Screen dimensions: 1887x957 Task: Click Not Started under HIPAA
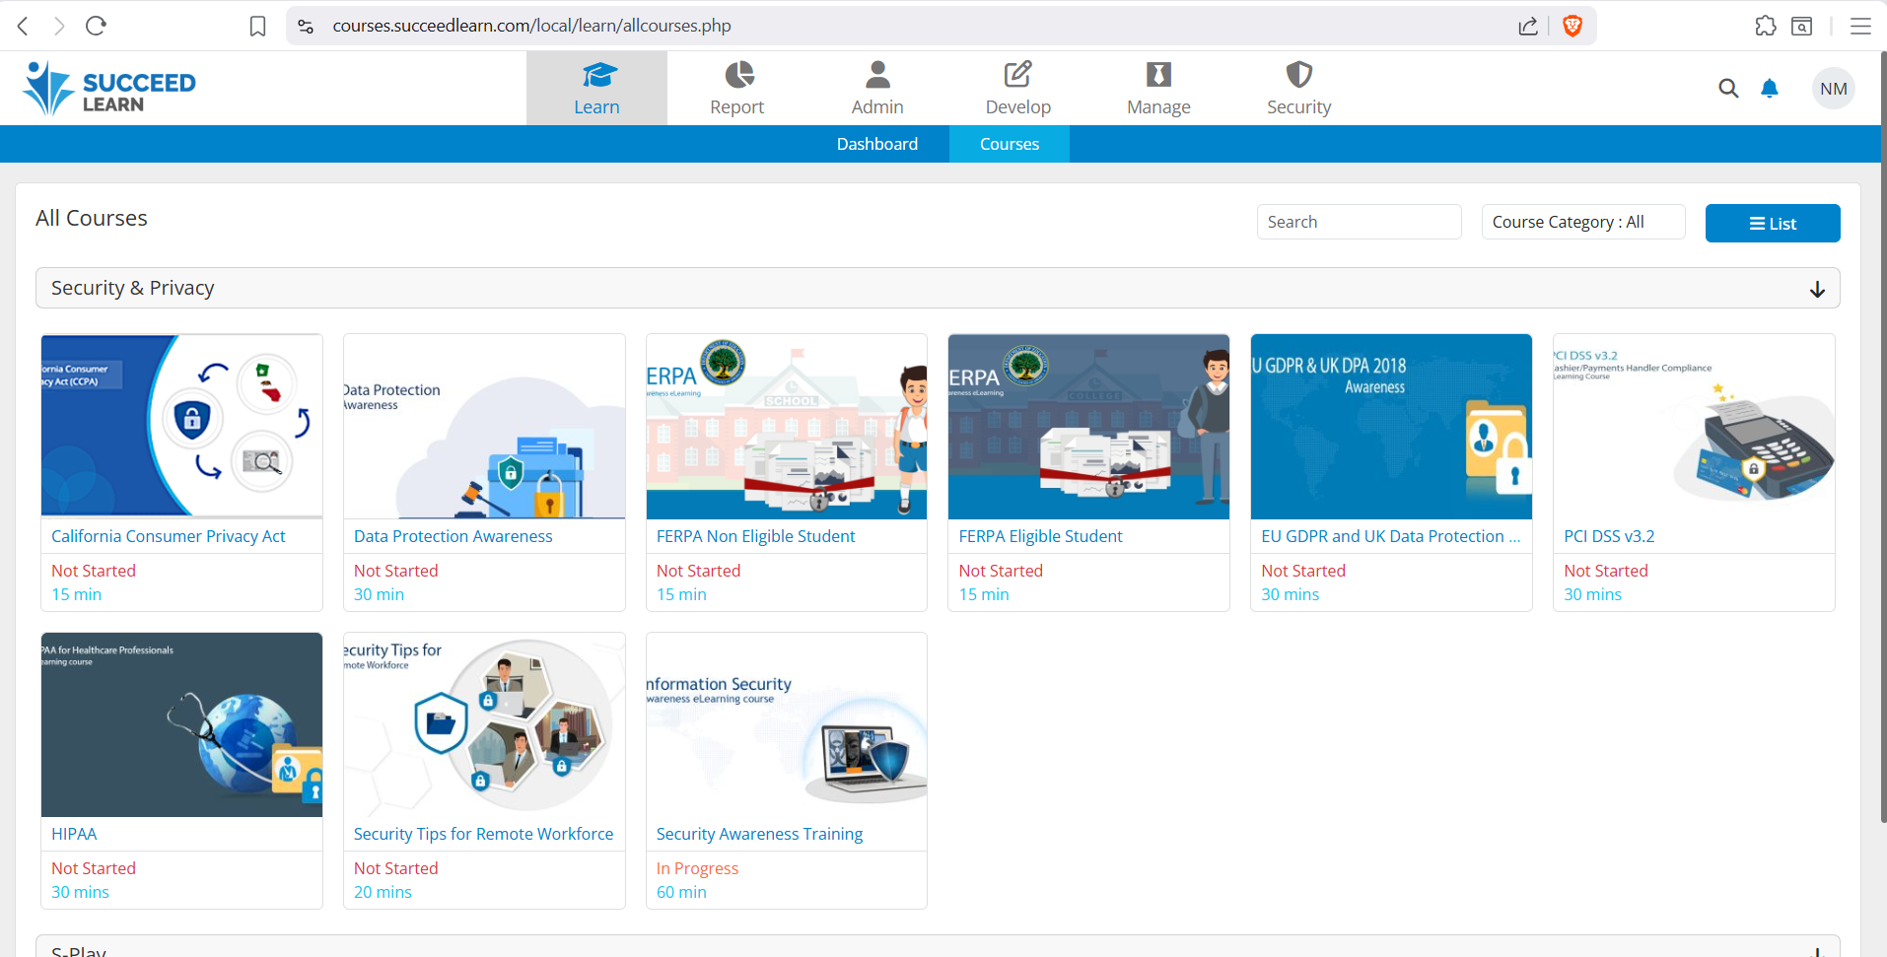94,868
